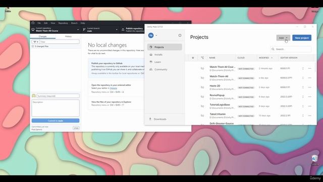The image size is (323, 182).
Task: Click Undo for the last commit
Action: tap(76, 128)
